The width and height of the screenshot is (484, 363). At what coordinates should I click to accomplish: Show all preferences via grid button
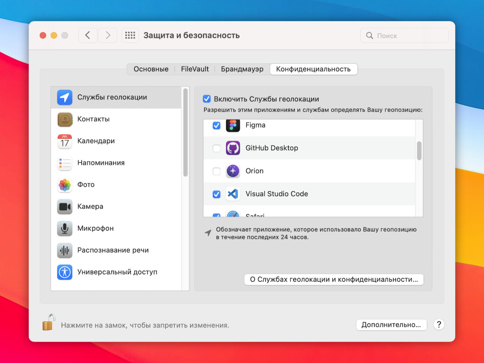tap(130, 35)
